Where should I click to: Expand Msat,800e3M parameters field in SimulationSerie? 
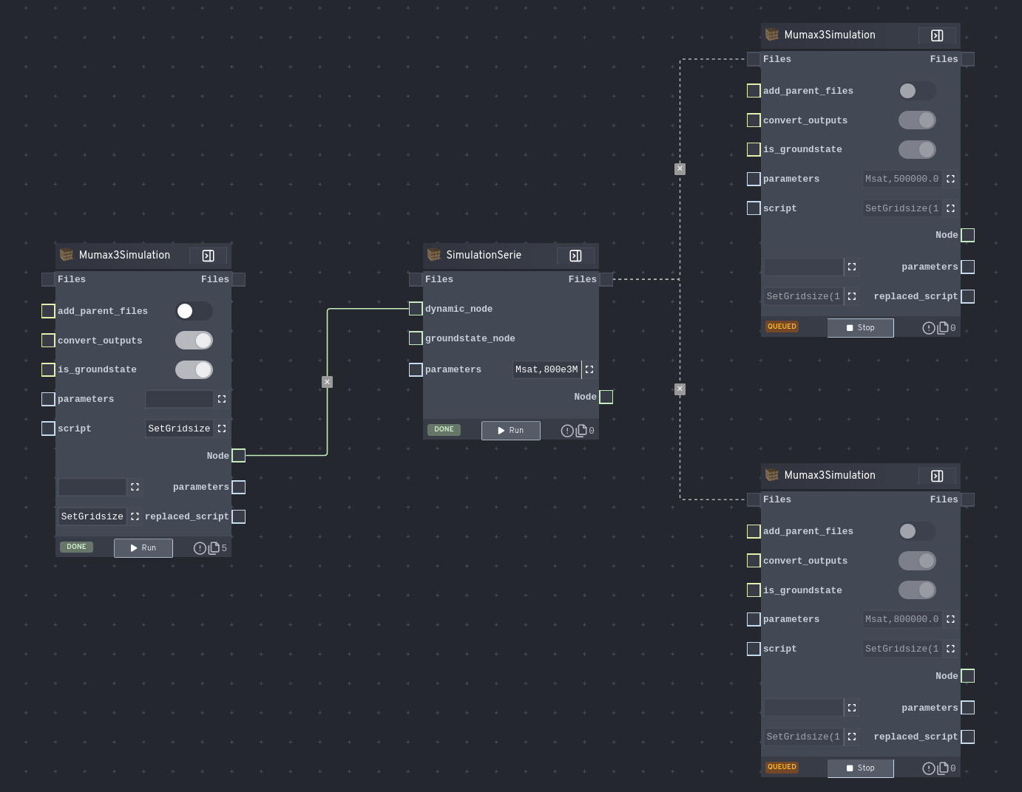click(x=589, y=369)
